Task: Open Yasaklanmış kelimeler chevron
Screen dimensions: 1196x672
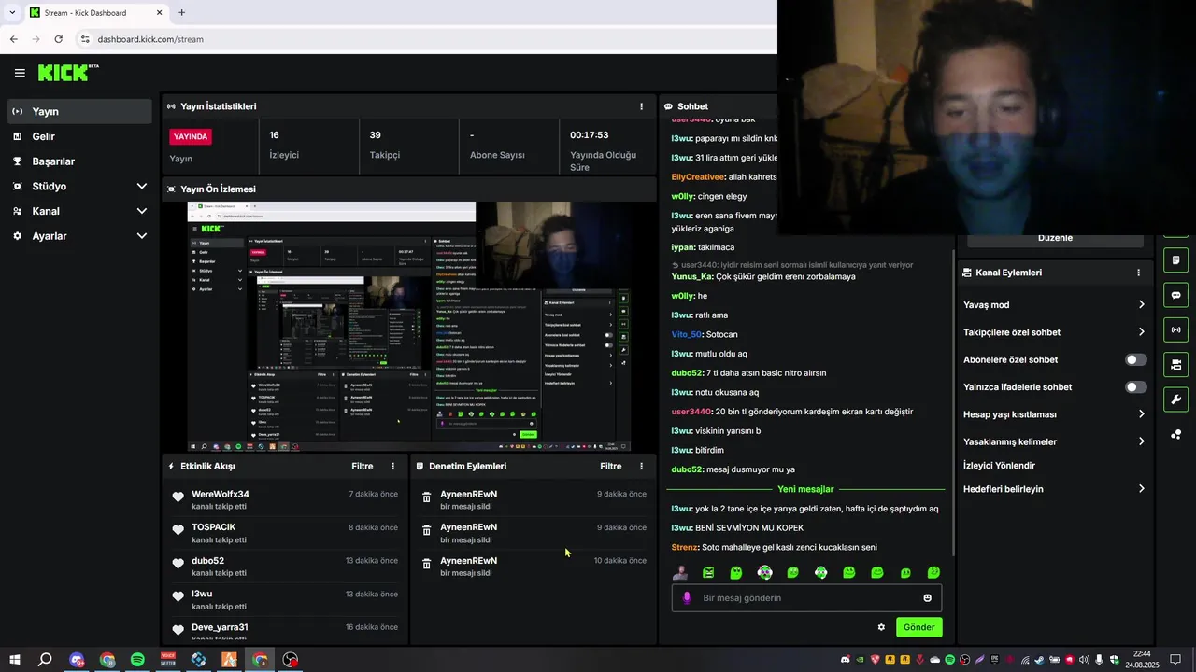Action: [1141, 441]
